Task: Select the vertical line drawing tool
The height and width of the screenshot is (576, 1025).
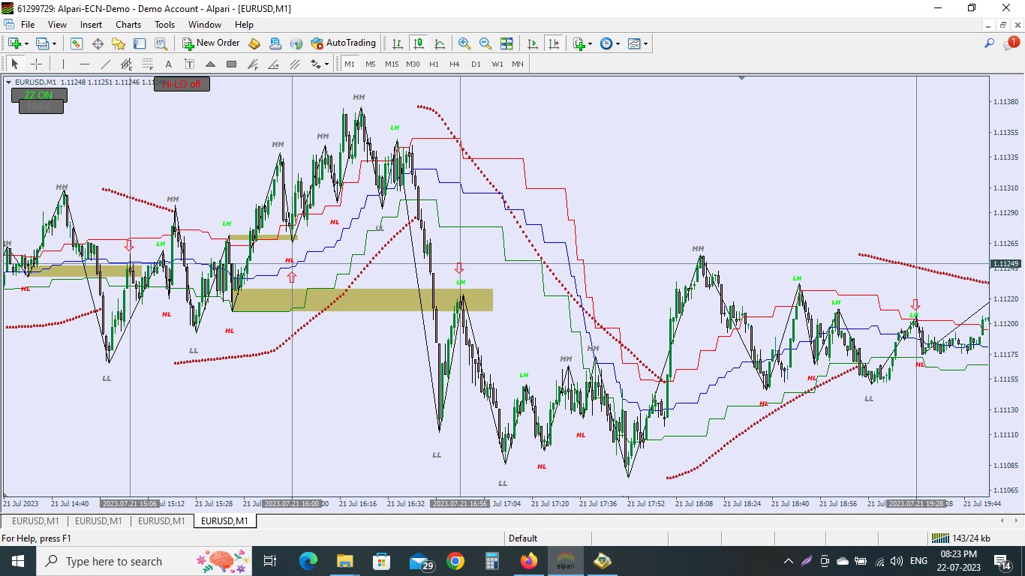Action: click(x=63, y=64)
